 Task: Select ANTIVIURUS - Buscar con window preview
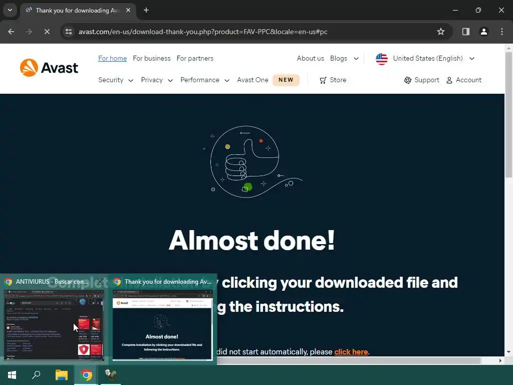tap(54, 325)
